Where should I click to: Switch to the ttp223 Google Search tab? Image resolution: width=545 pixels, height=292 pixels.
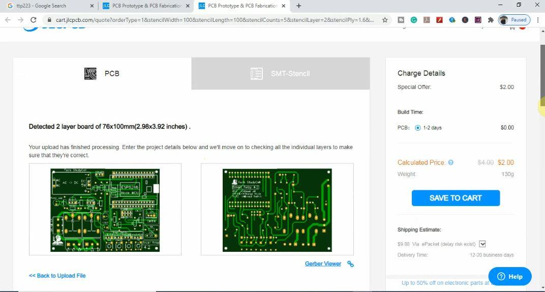(49, 6)
